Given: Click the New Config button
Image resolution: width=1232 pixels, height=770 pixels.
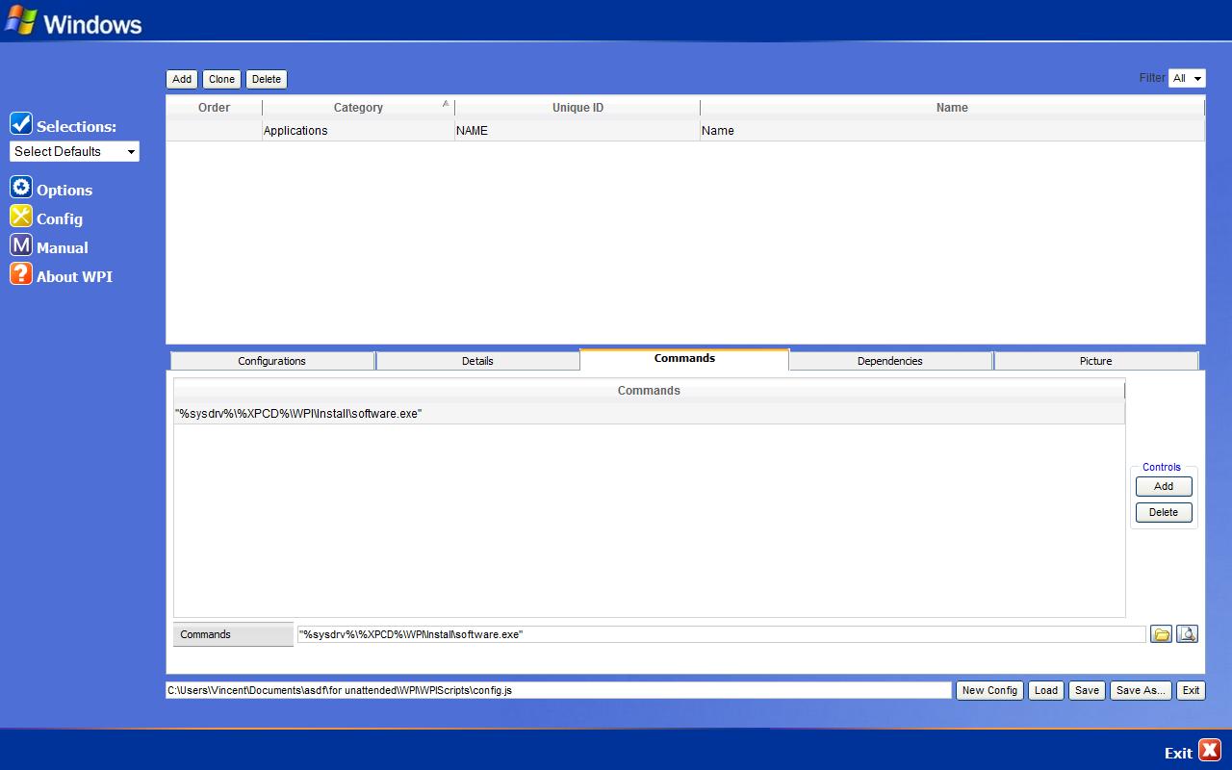Looking at the screenshot, I should tap(989, 690).
